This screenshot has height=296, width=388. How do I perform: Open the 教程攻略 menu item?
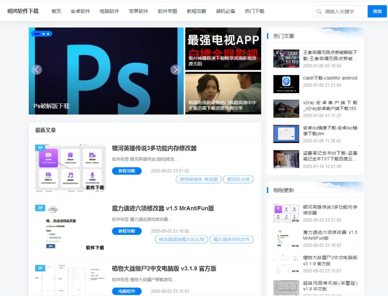pos(197,12)
